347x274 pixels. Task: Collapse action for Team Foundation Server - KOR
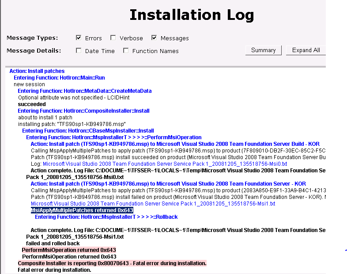[168, 184]
